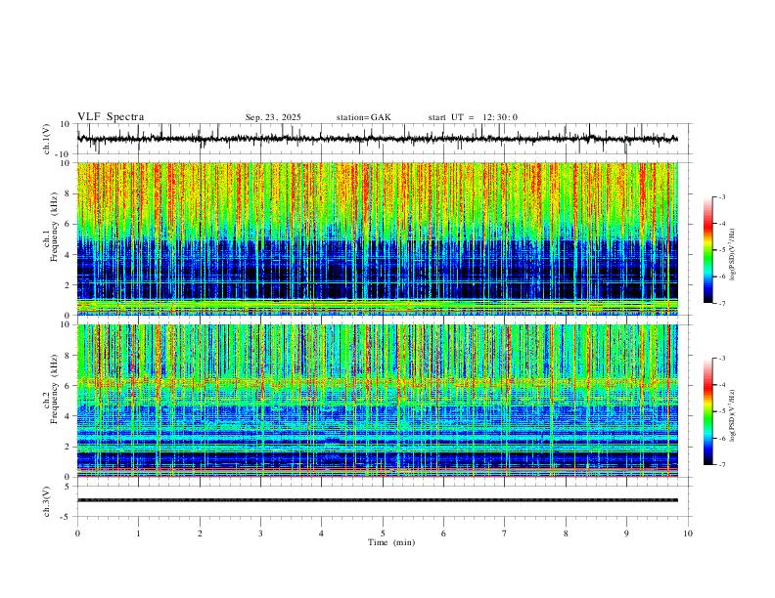Image resolution: width=775 pixels, height=598 pixels.
Task: Click the ch.1 colorbar "log(PSD)(V²/Hz)" label
Action: tap(734, 255)
